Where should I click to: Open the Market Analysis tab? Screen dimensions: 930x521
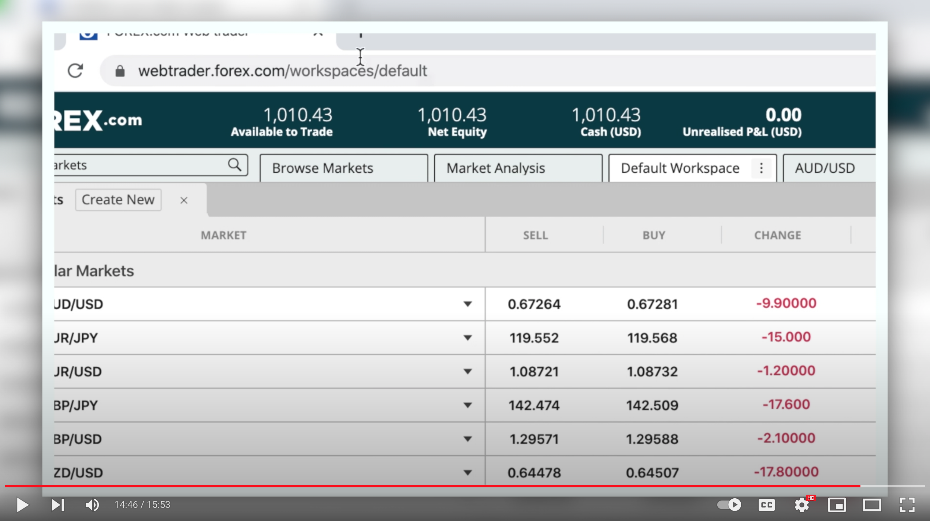tap(518, 168)
